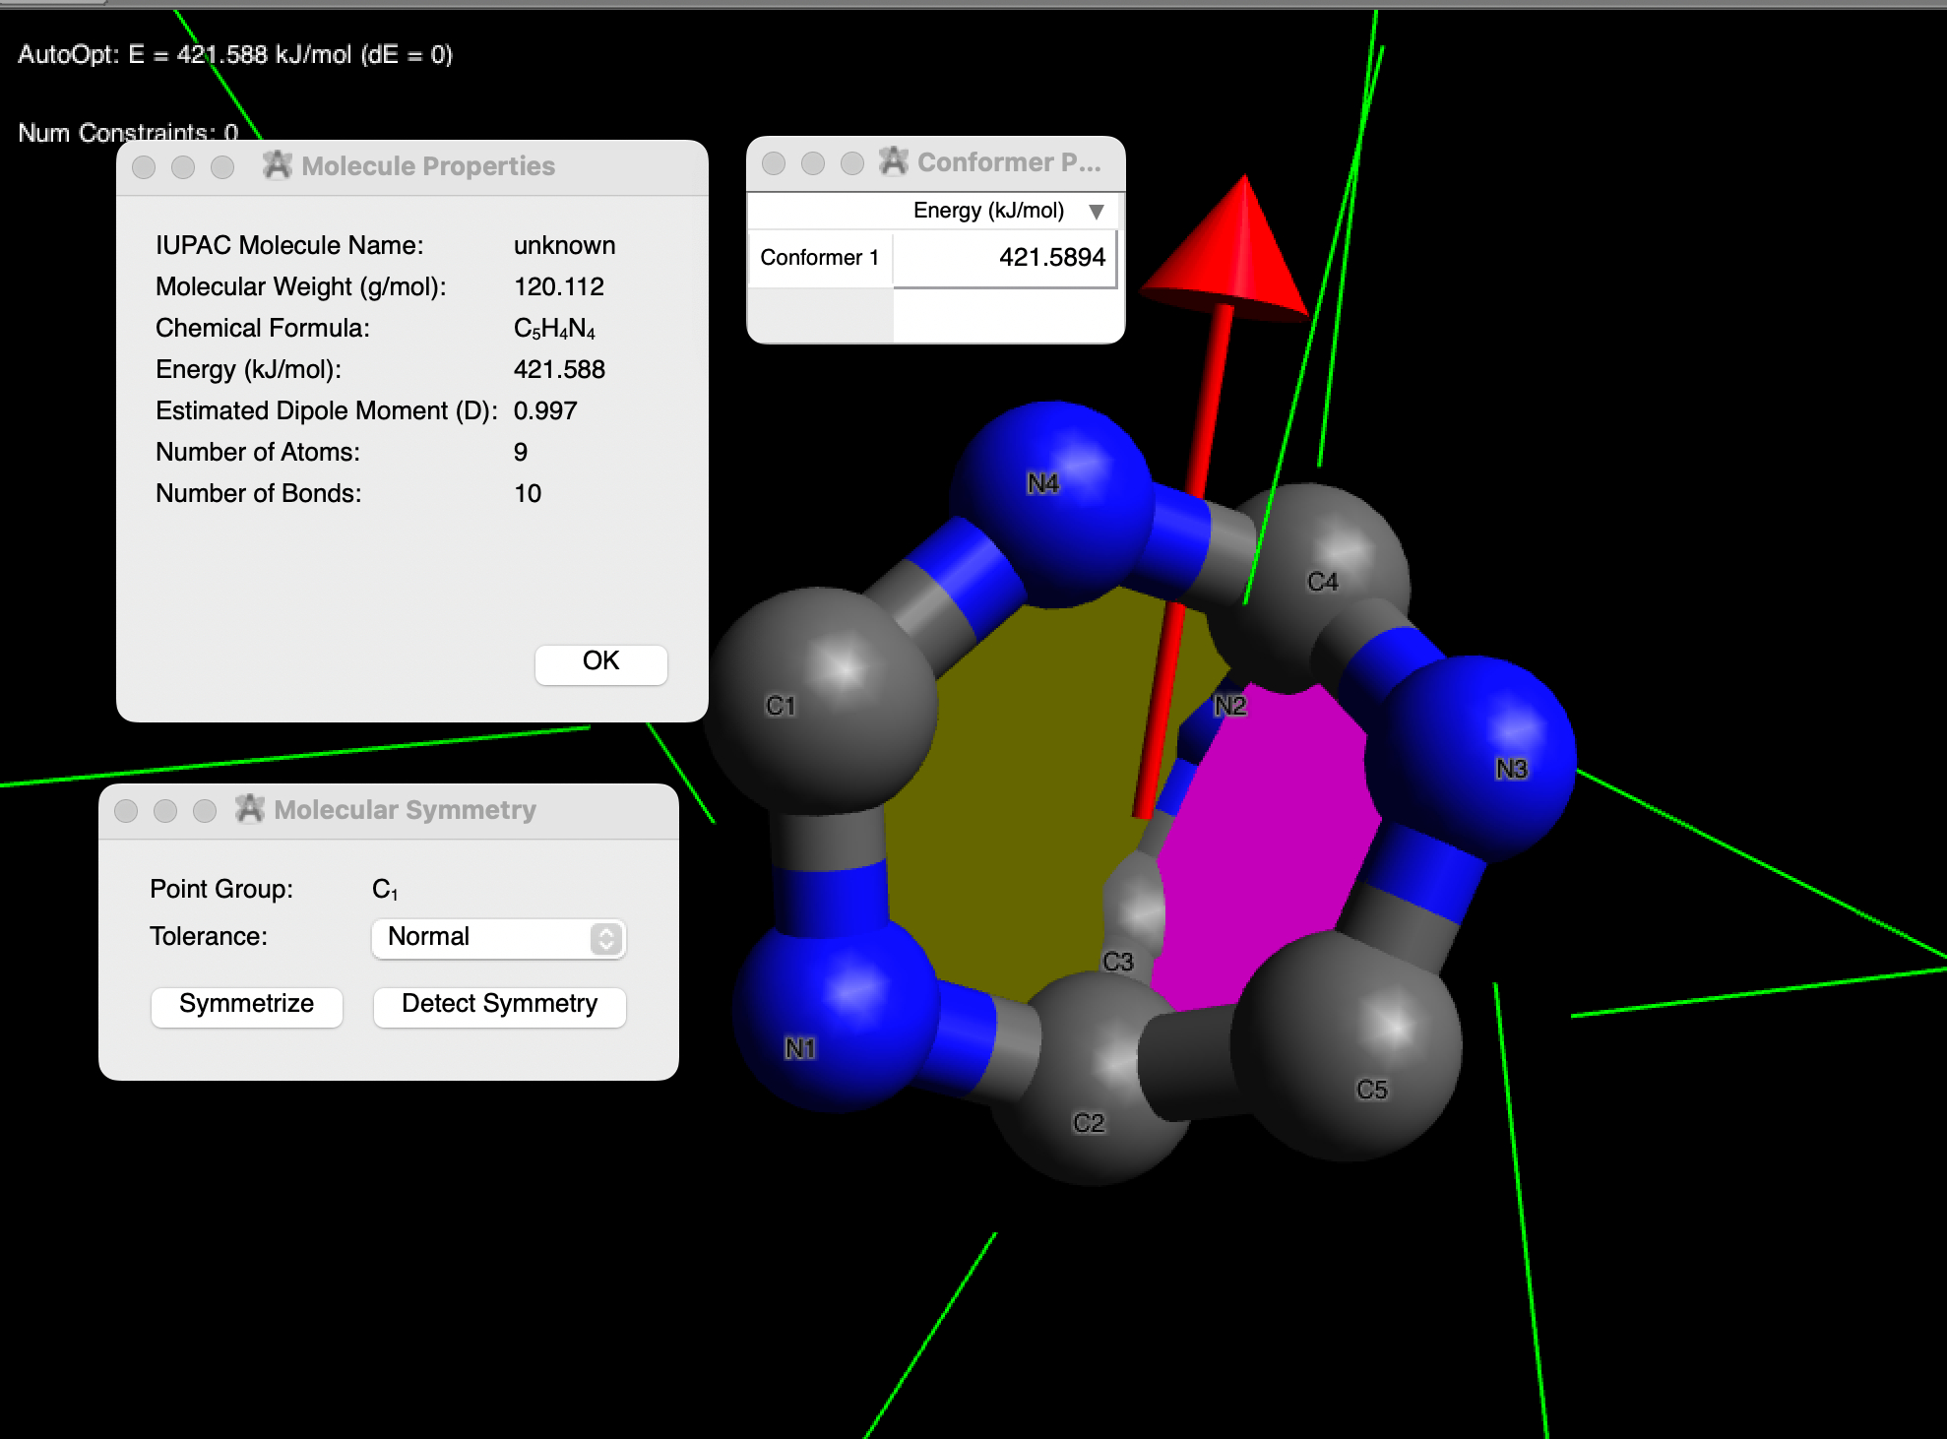Close the Conformer Properties window
The height and width of the screenshot is (1439, 1947).
point(774,163)
